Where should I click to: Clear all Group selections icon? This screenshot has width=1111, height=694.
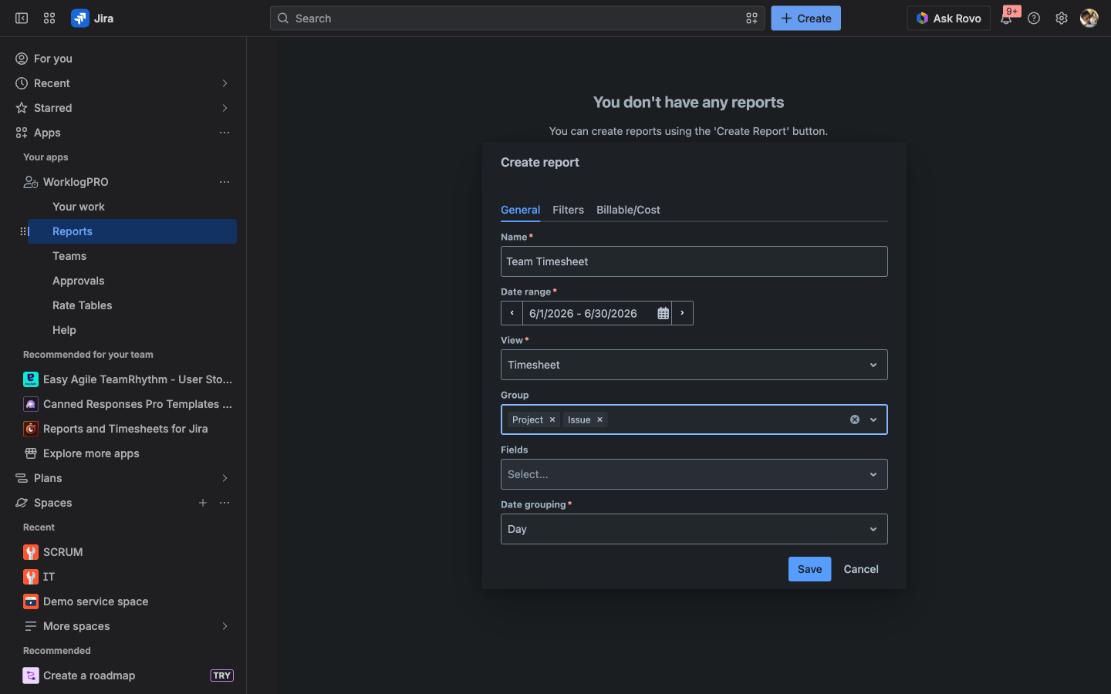click(x=855, y=419)
